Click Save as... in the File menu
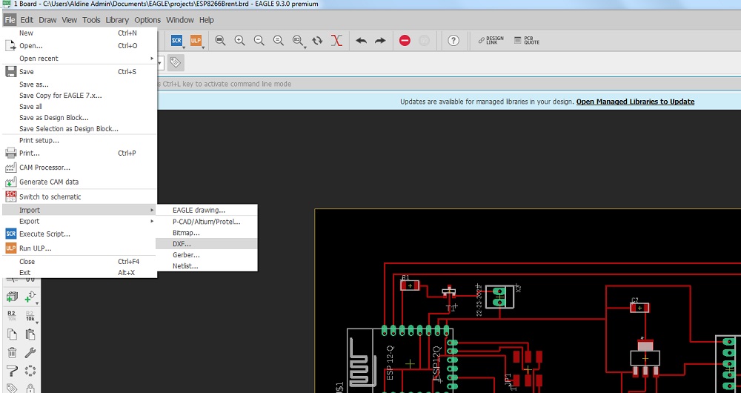Viewport: 741px width, 393px height. 79,85
